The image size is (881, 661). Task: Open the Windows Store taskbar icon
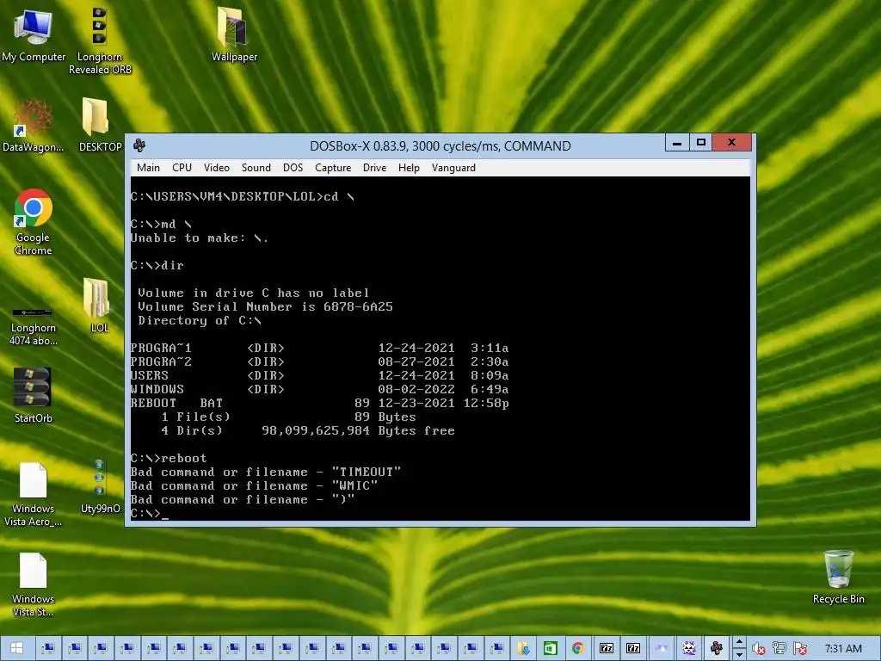pos(550,648)
